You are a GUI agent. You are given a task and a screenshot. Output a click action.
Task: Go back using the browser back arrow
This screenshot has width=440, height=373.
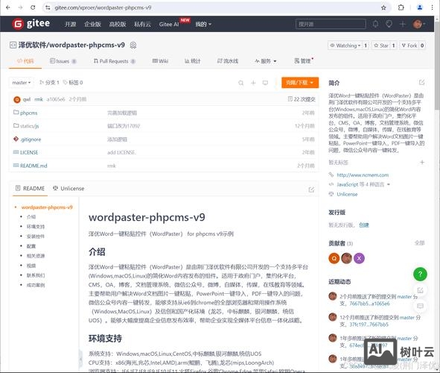point(8,7)
